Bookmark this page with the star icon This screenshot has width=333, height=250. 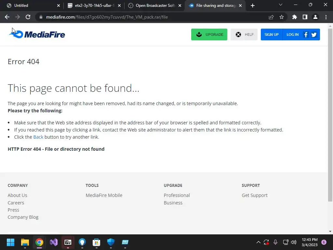282,17
